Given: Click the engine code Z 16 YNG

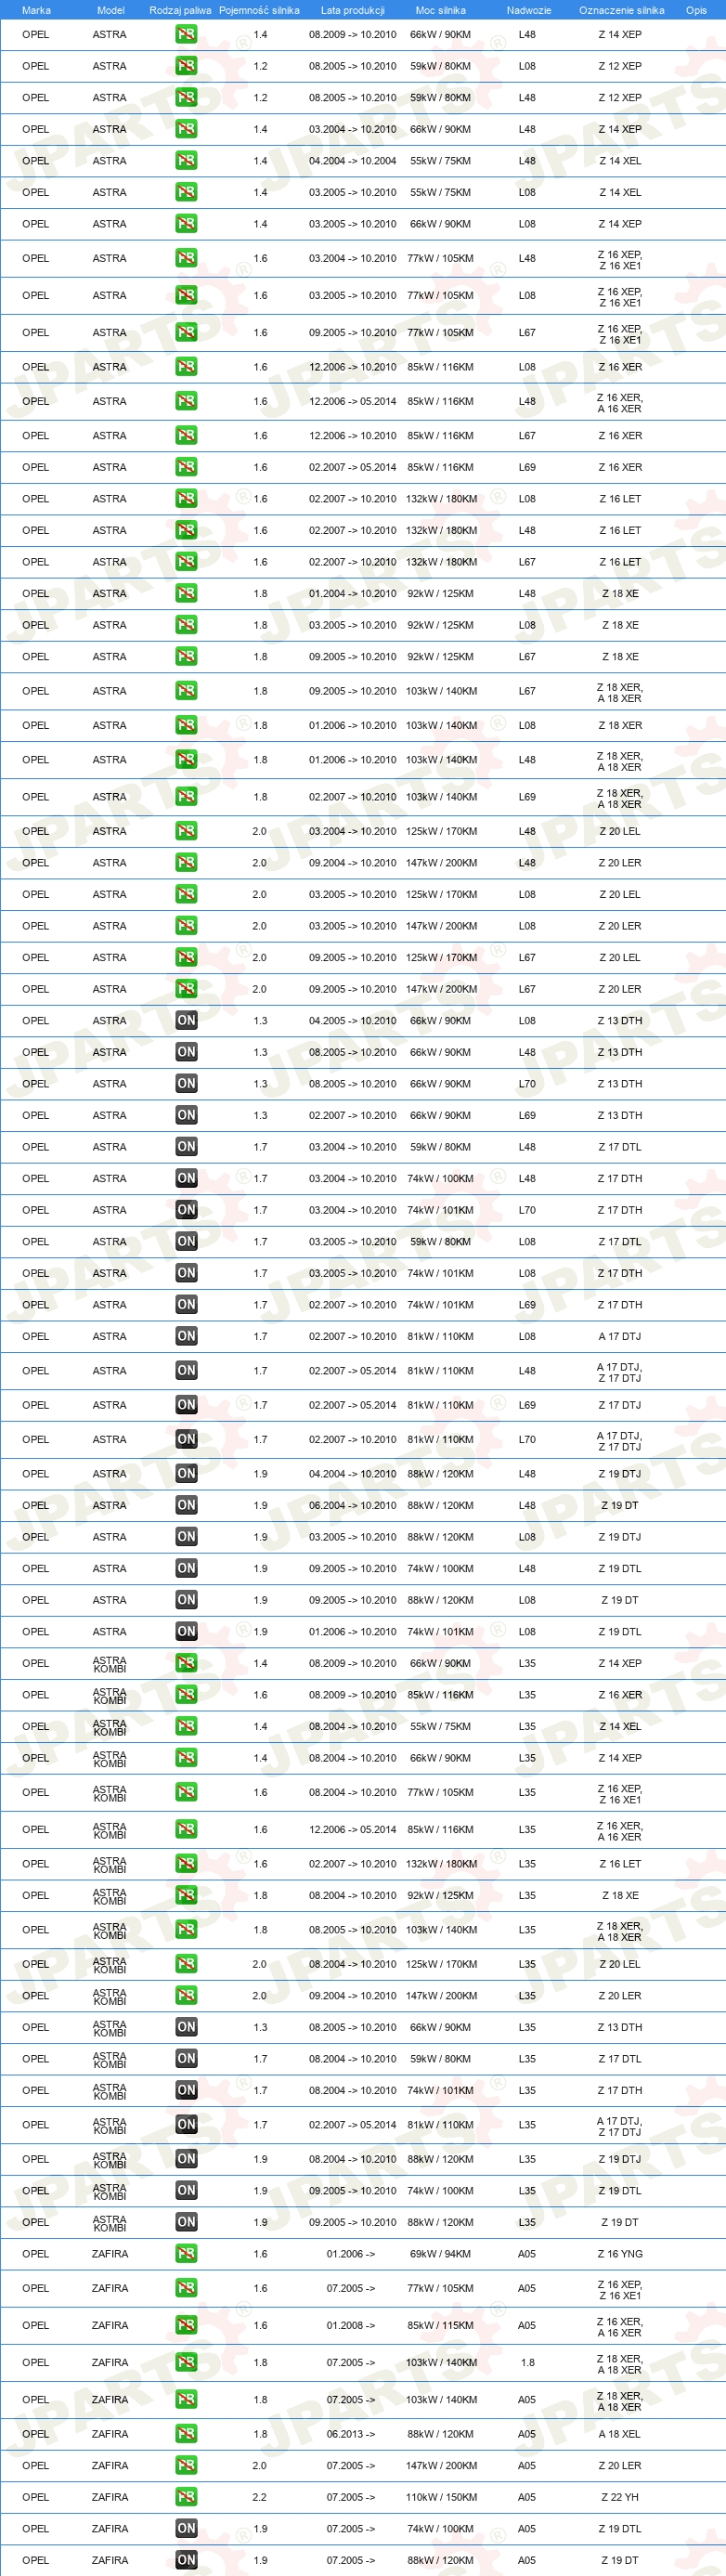Looking at the screenshot, I should (620, 2253).
